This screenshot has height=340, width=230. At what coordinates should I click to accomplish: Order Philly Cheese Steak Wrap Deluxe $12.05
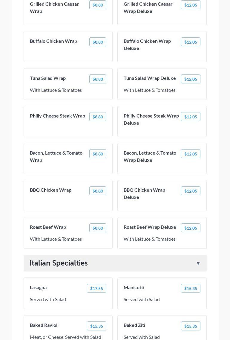click(191, 117)
